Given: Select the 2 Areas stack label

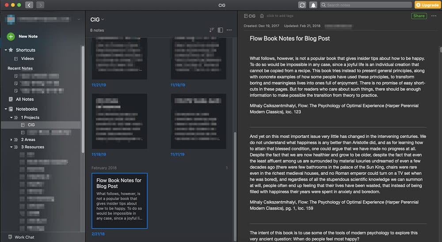Looking at the screenshot, I should coord(28,140).
